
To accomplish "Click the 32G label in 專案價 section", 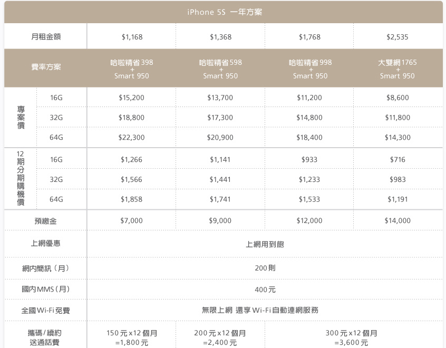I will pyautogui.click(x=56, y=118).
